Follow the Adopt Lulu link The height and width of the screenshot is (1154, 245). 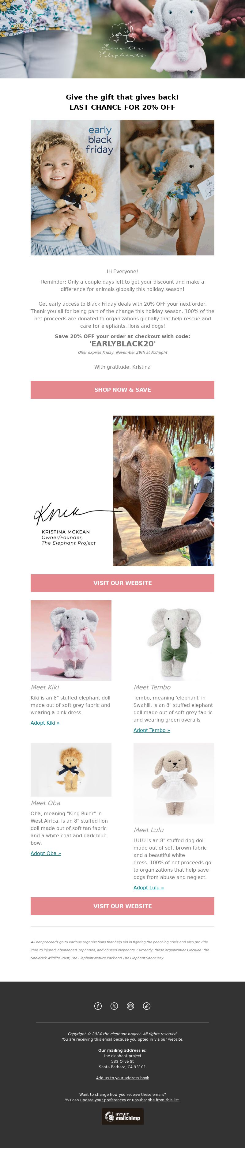[148, 887]
